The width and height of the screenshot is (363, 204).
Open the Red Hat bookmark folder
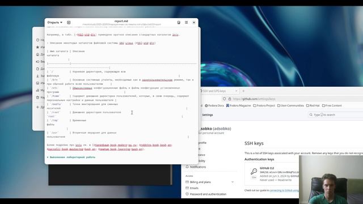pyautogui.click(x=313, y=105)
